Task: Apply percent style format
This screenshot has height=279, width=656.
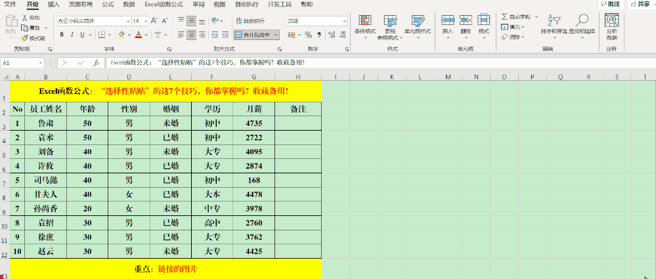Action: [x=309, y=34]
